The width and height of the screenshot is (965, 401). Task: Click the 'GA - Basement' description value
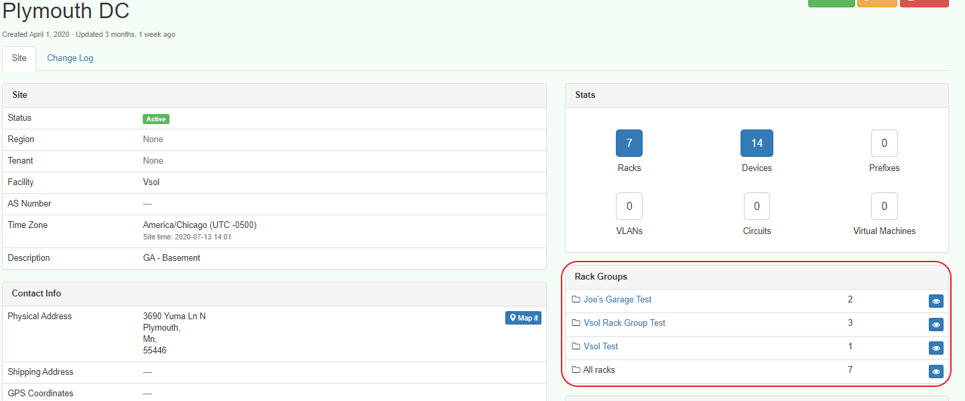[172, 258]
